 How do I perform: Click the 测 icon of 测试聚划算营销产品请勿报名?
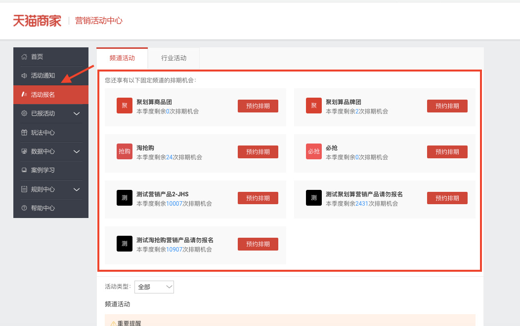tap(314, 198)
